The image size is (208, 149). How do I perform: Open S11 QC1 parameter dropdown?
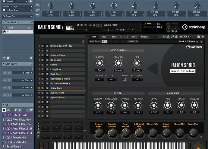click(59, 12)
